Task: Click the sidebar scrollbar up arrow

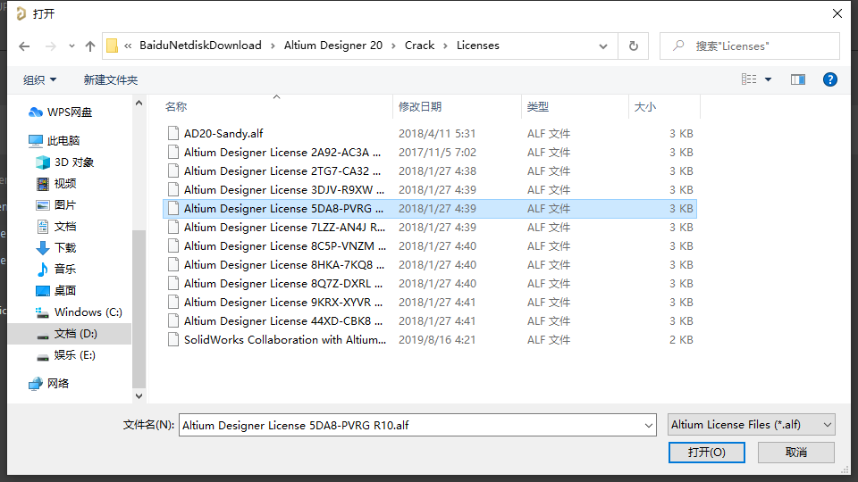Action: (x=139, y=103)
